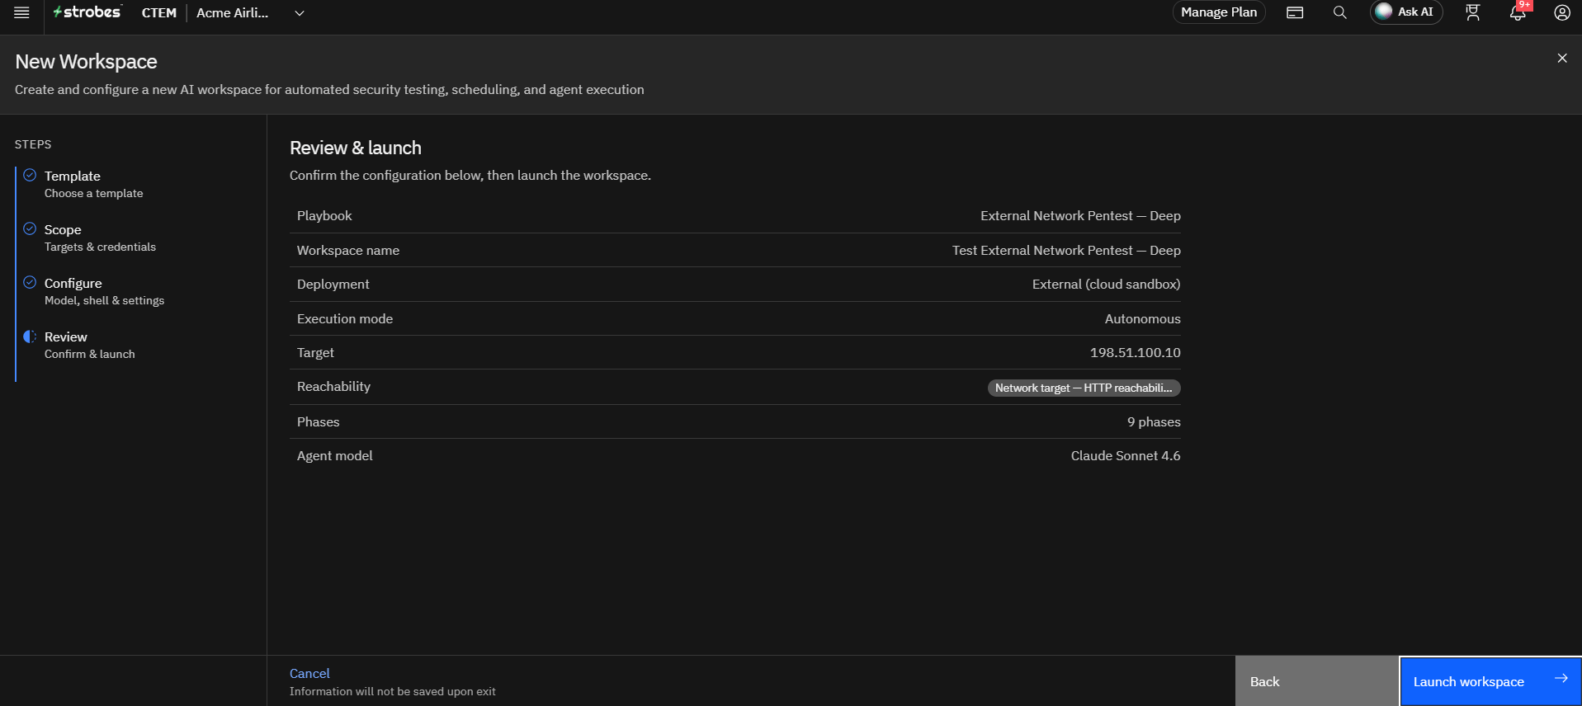Click the Agent model row label
Viewport: 1582px width, 706px height.
click(334, 456)
